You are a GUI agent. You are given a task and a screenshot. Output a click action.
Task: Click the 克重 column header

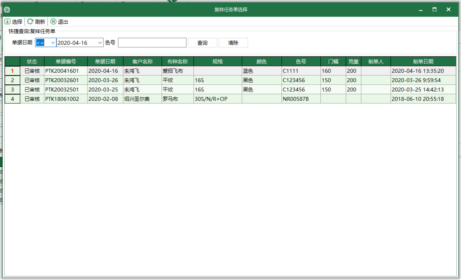tap(353, 62)
